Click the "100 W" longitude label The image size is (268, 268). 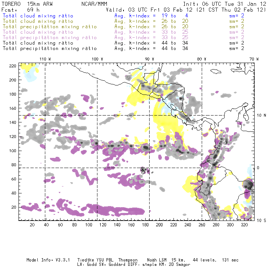[97, 59]
